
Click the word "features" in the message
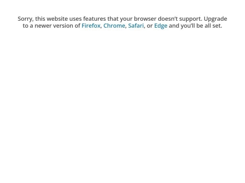[94, 19]
